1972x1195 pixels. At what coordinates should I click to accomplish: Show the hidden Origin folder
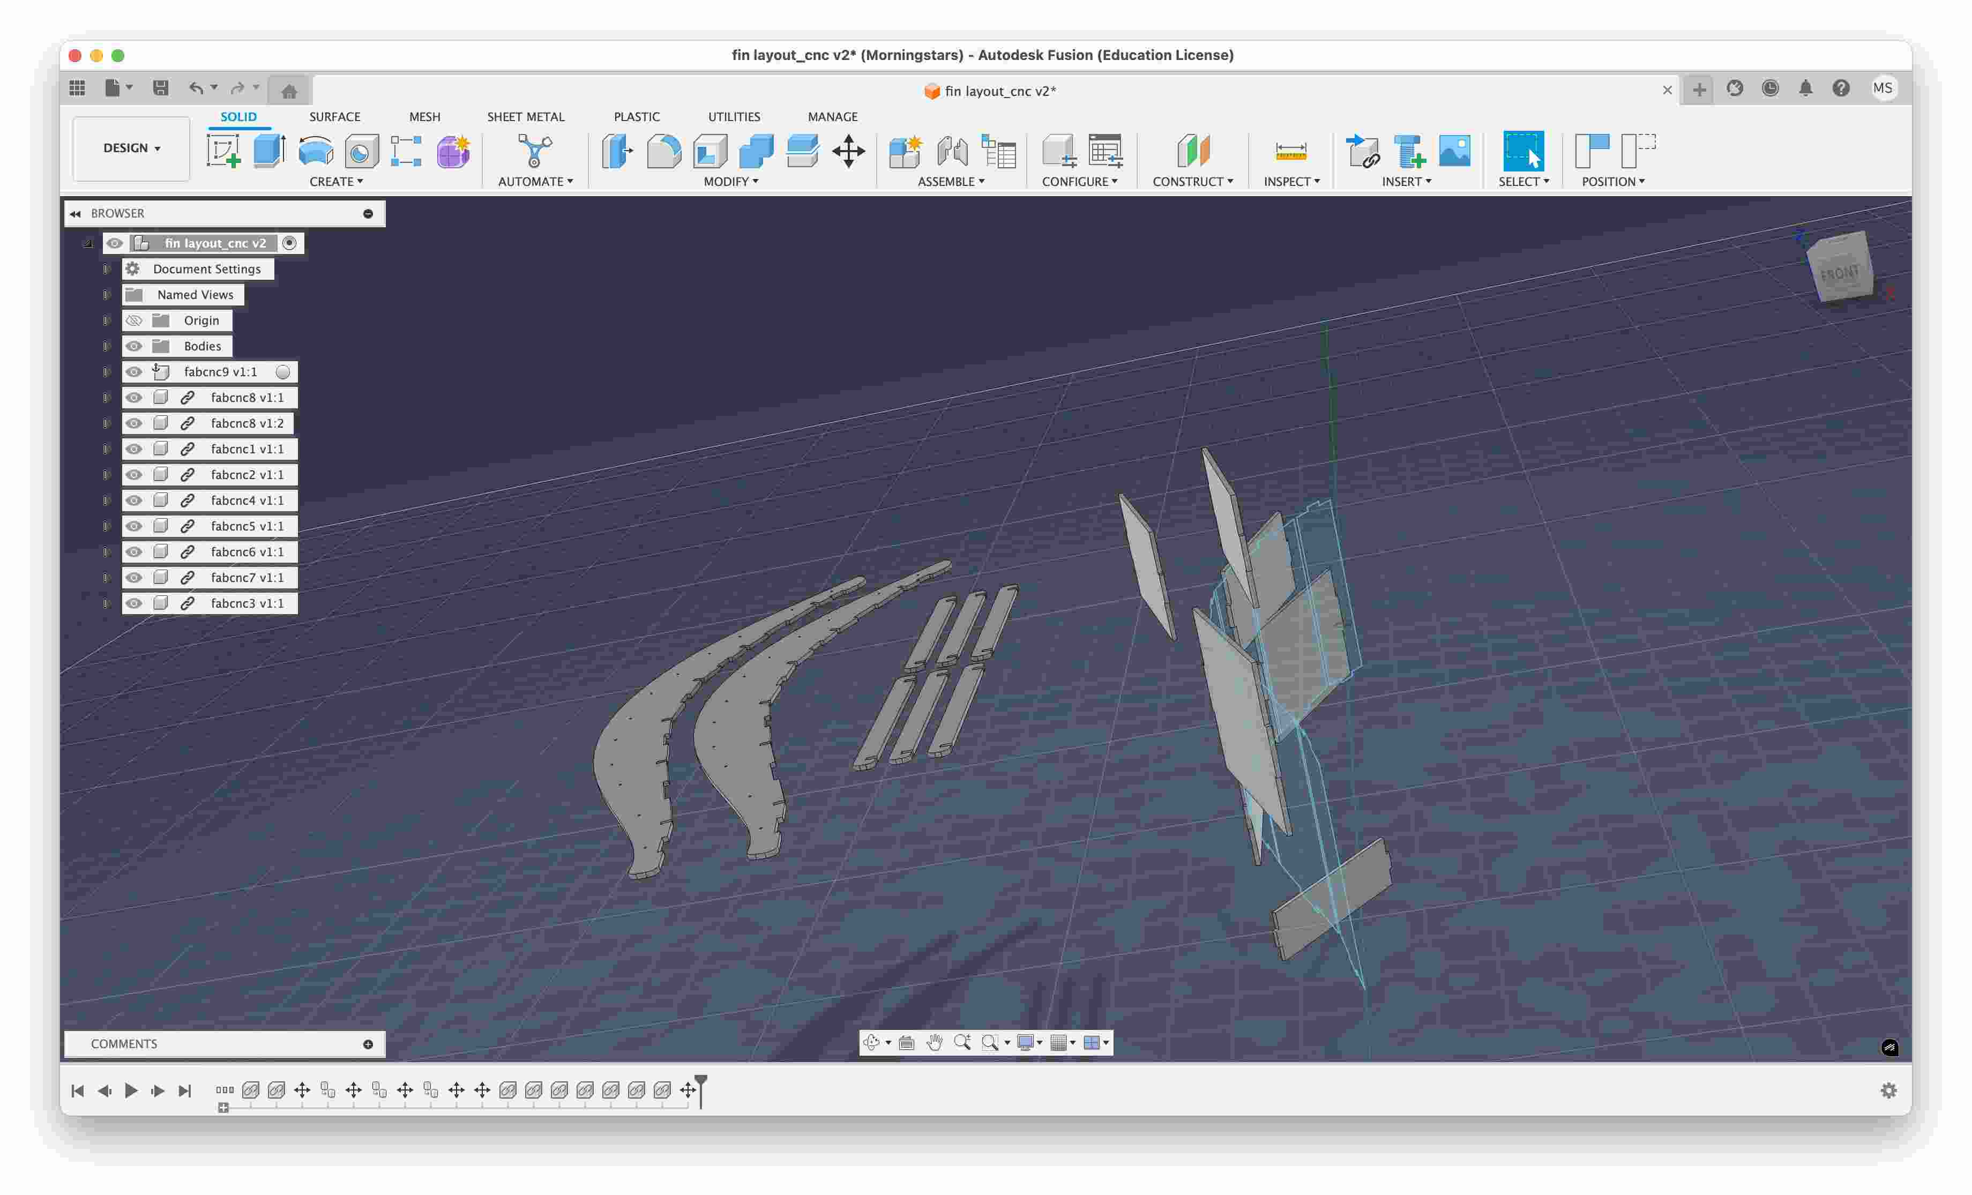133,320
